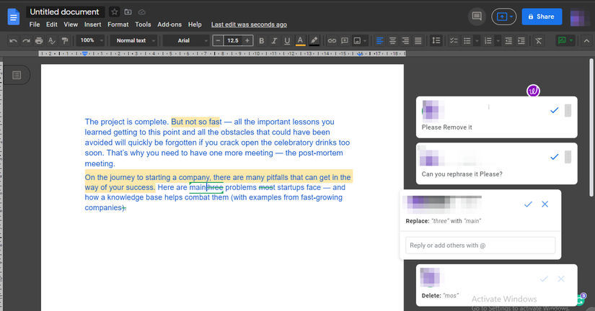Click the Share button
595x311 pixels.
[x=542, y=17]
